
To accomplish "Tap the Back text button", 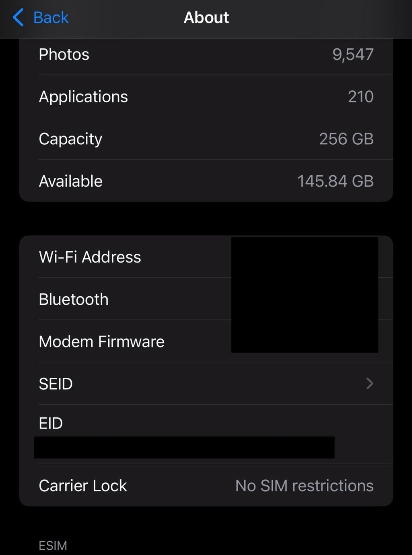I will 51,18.
